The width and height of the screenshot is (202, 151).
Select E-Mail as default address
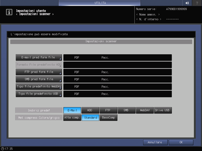(72, 110)
